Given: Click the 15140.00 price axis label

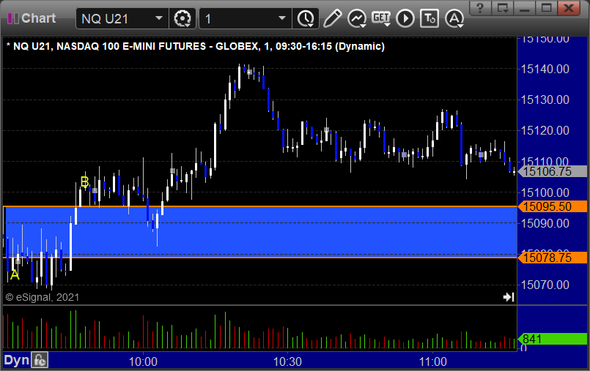Looking at the screenshot, I should [545, 69].
